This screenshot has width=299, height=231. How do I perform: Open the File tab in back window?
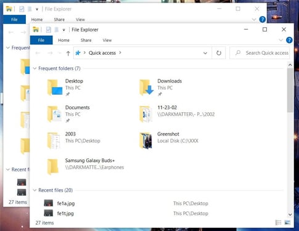click(x=14, y=20)
